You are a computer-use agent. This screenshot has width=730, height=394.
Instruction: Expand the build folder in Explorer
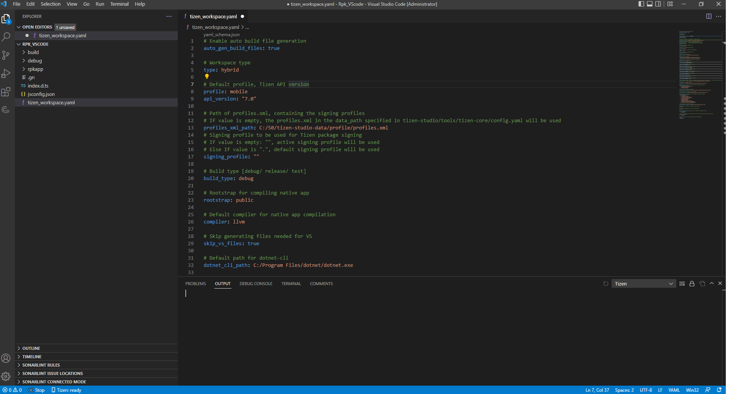coord(33,52)
